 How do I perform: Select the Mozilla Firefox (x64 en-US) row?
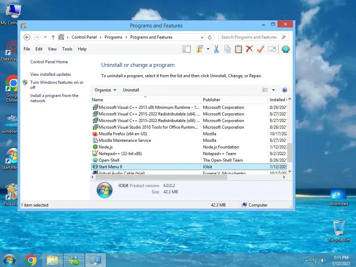(189, 134)
